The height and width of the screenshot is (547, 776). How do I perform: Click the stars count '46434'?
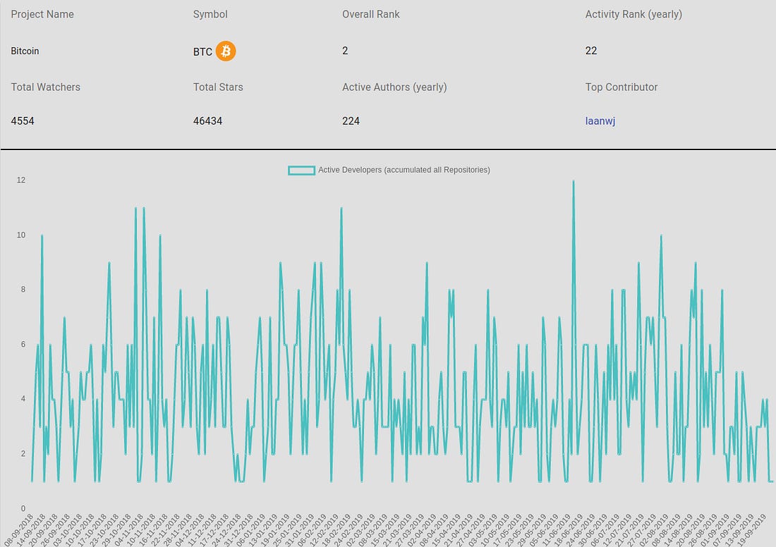(x=207, y=121)
